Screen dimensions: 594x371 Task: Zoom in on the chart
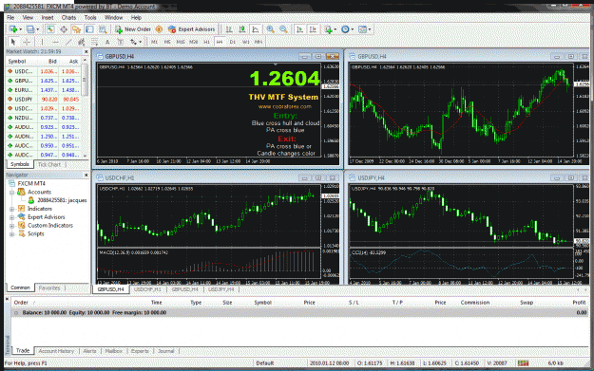coord(271,29)
